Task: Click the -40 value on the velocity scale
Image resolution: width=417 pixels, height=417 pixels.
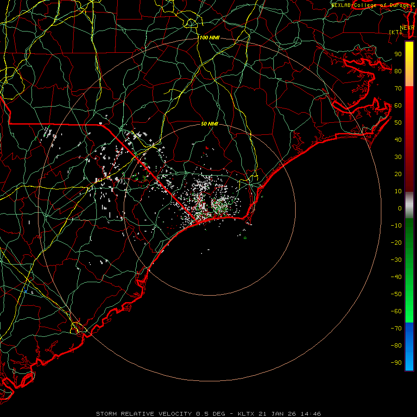Action: point(396,277)
